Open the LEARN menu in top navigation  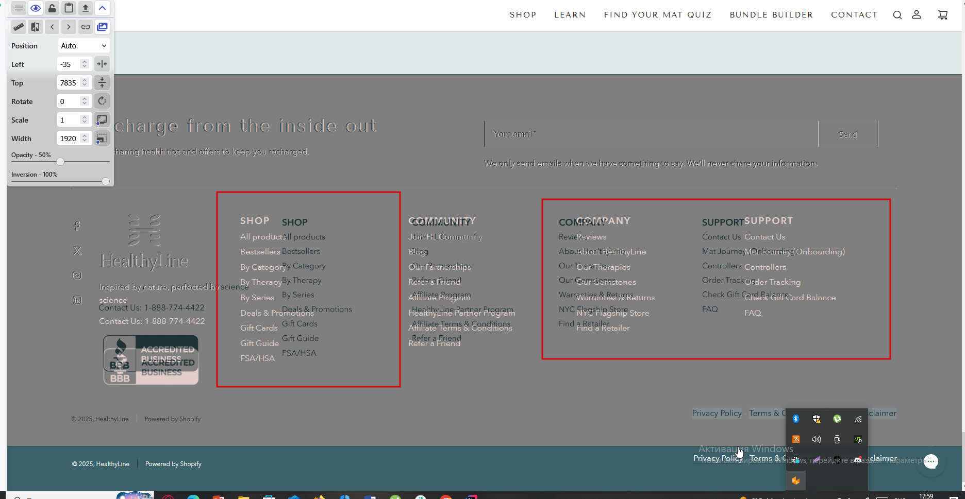pyautogui.click(x=570, y=15)
